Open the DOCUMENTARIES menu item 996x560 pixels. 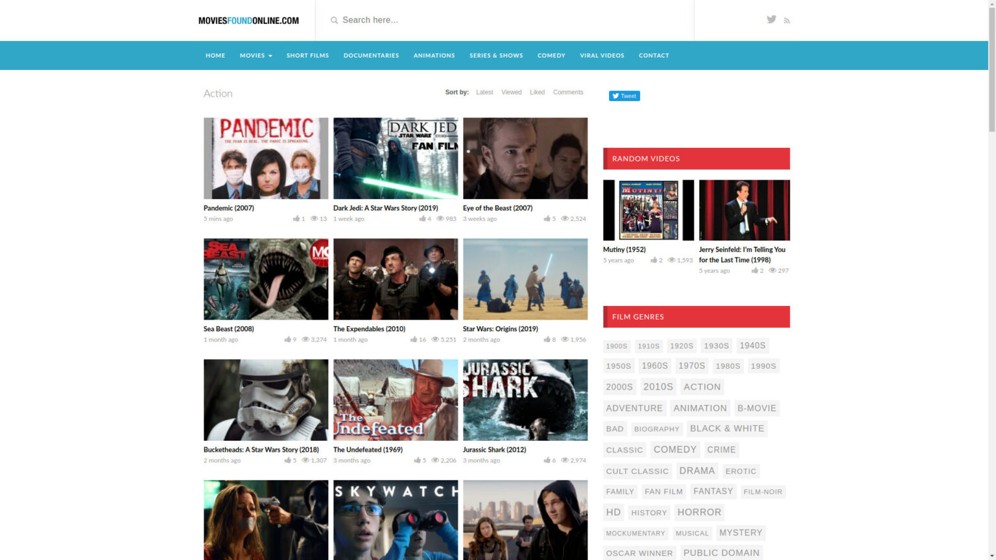point(371,55)
